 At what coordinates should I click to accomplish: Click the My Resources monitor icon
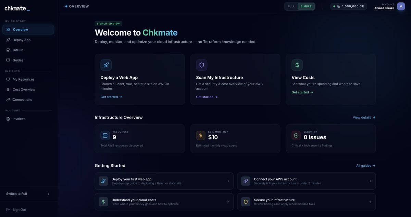tap(8, 79)
